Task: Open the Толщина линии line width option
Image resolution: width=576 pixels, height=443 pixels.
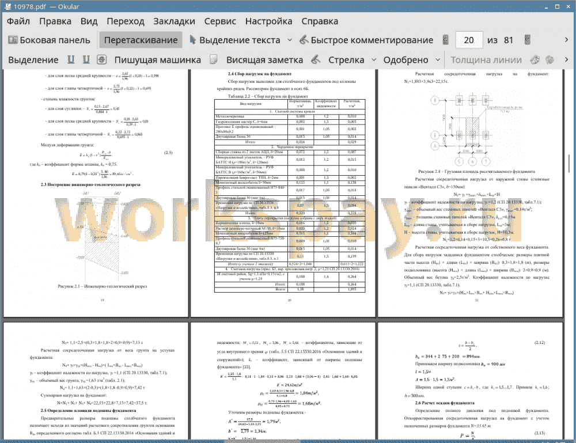Action: click(486, 60)
